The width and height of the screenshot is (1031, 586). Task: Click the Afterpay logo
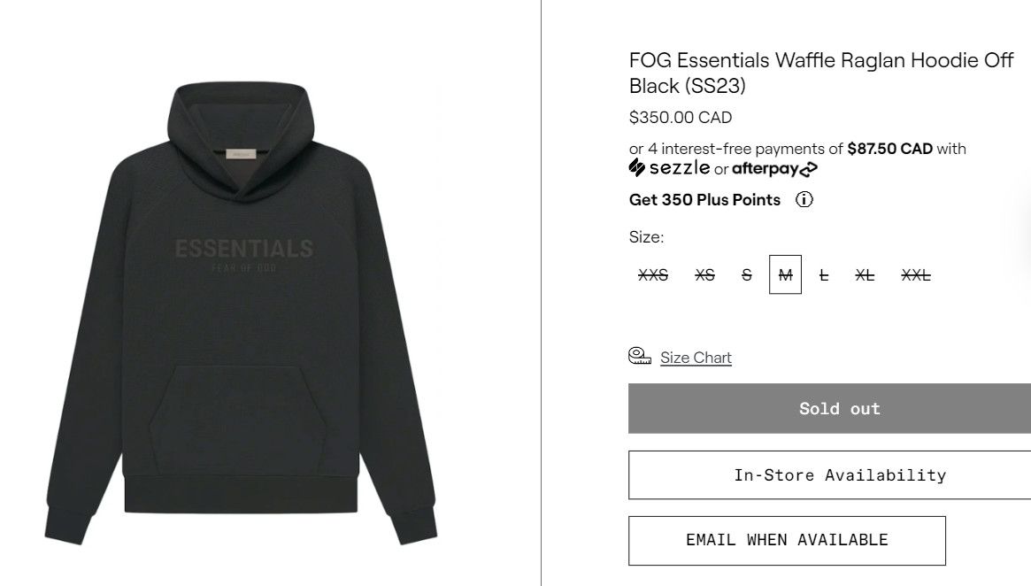pyautogui.click(x=774, y=169)
